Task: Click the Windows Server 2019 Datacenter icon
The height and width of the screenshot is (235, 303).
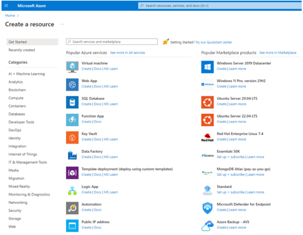Action: [x=207, y=67]
